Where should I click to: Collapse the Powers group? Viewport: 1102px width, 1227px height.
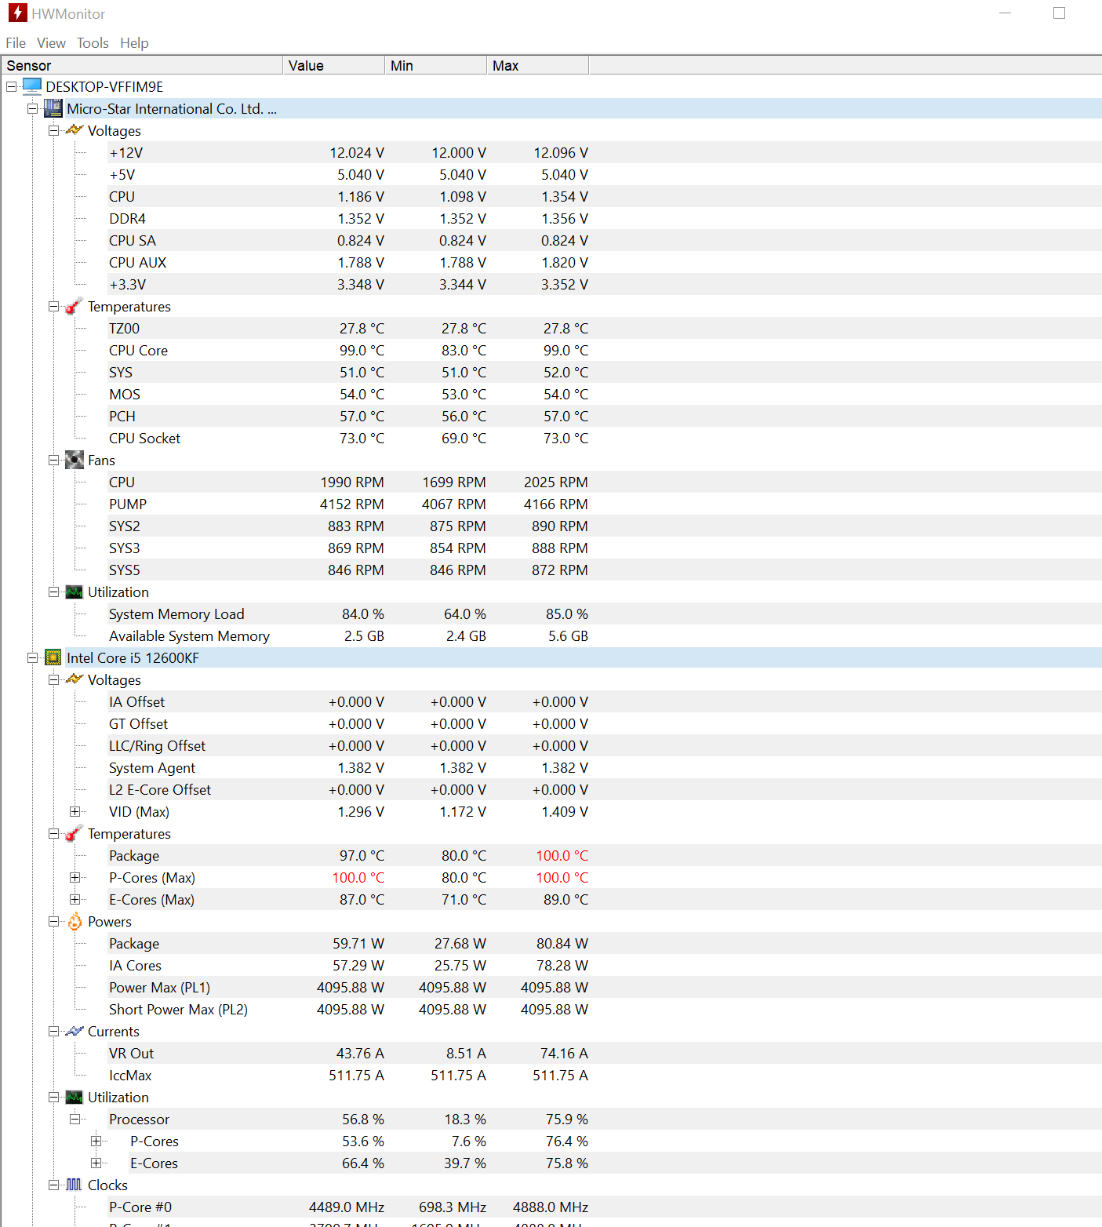(x=54, y=921)
